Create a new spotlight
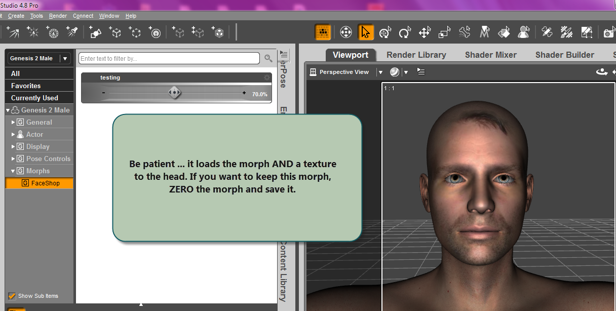 tap(72, 33)
